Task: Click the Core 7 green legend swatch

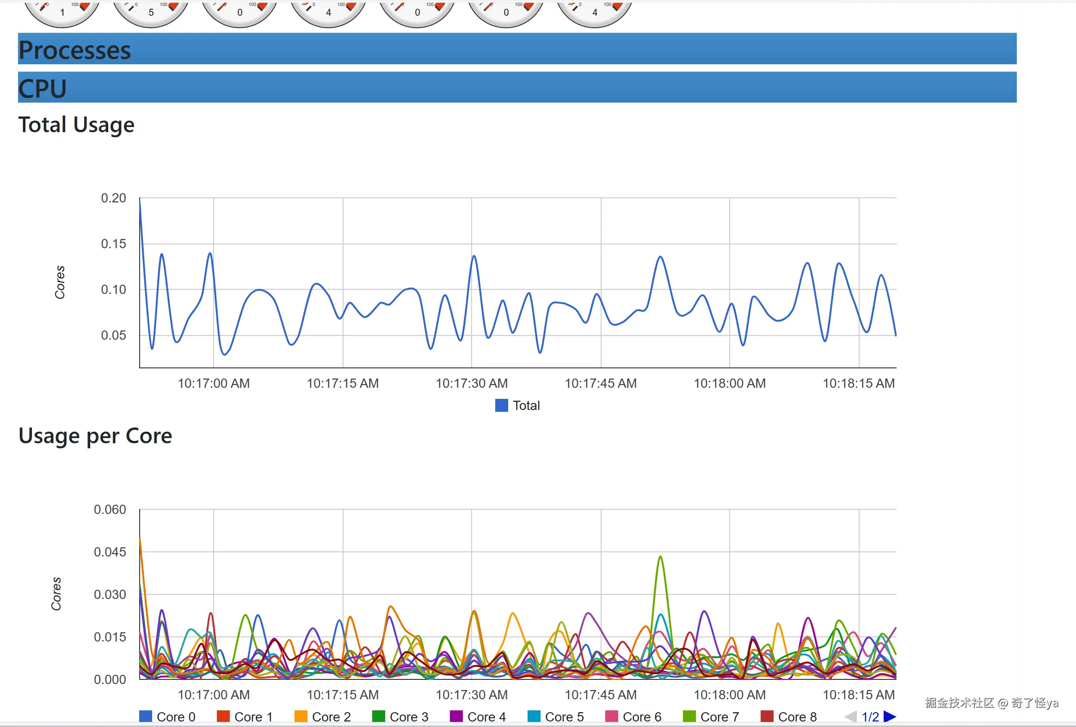Action: (x=689, y=716)
